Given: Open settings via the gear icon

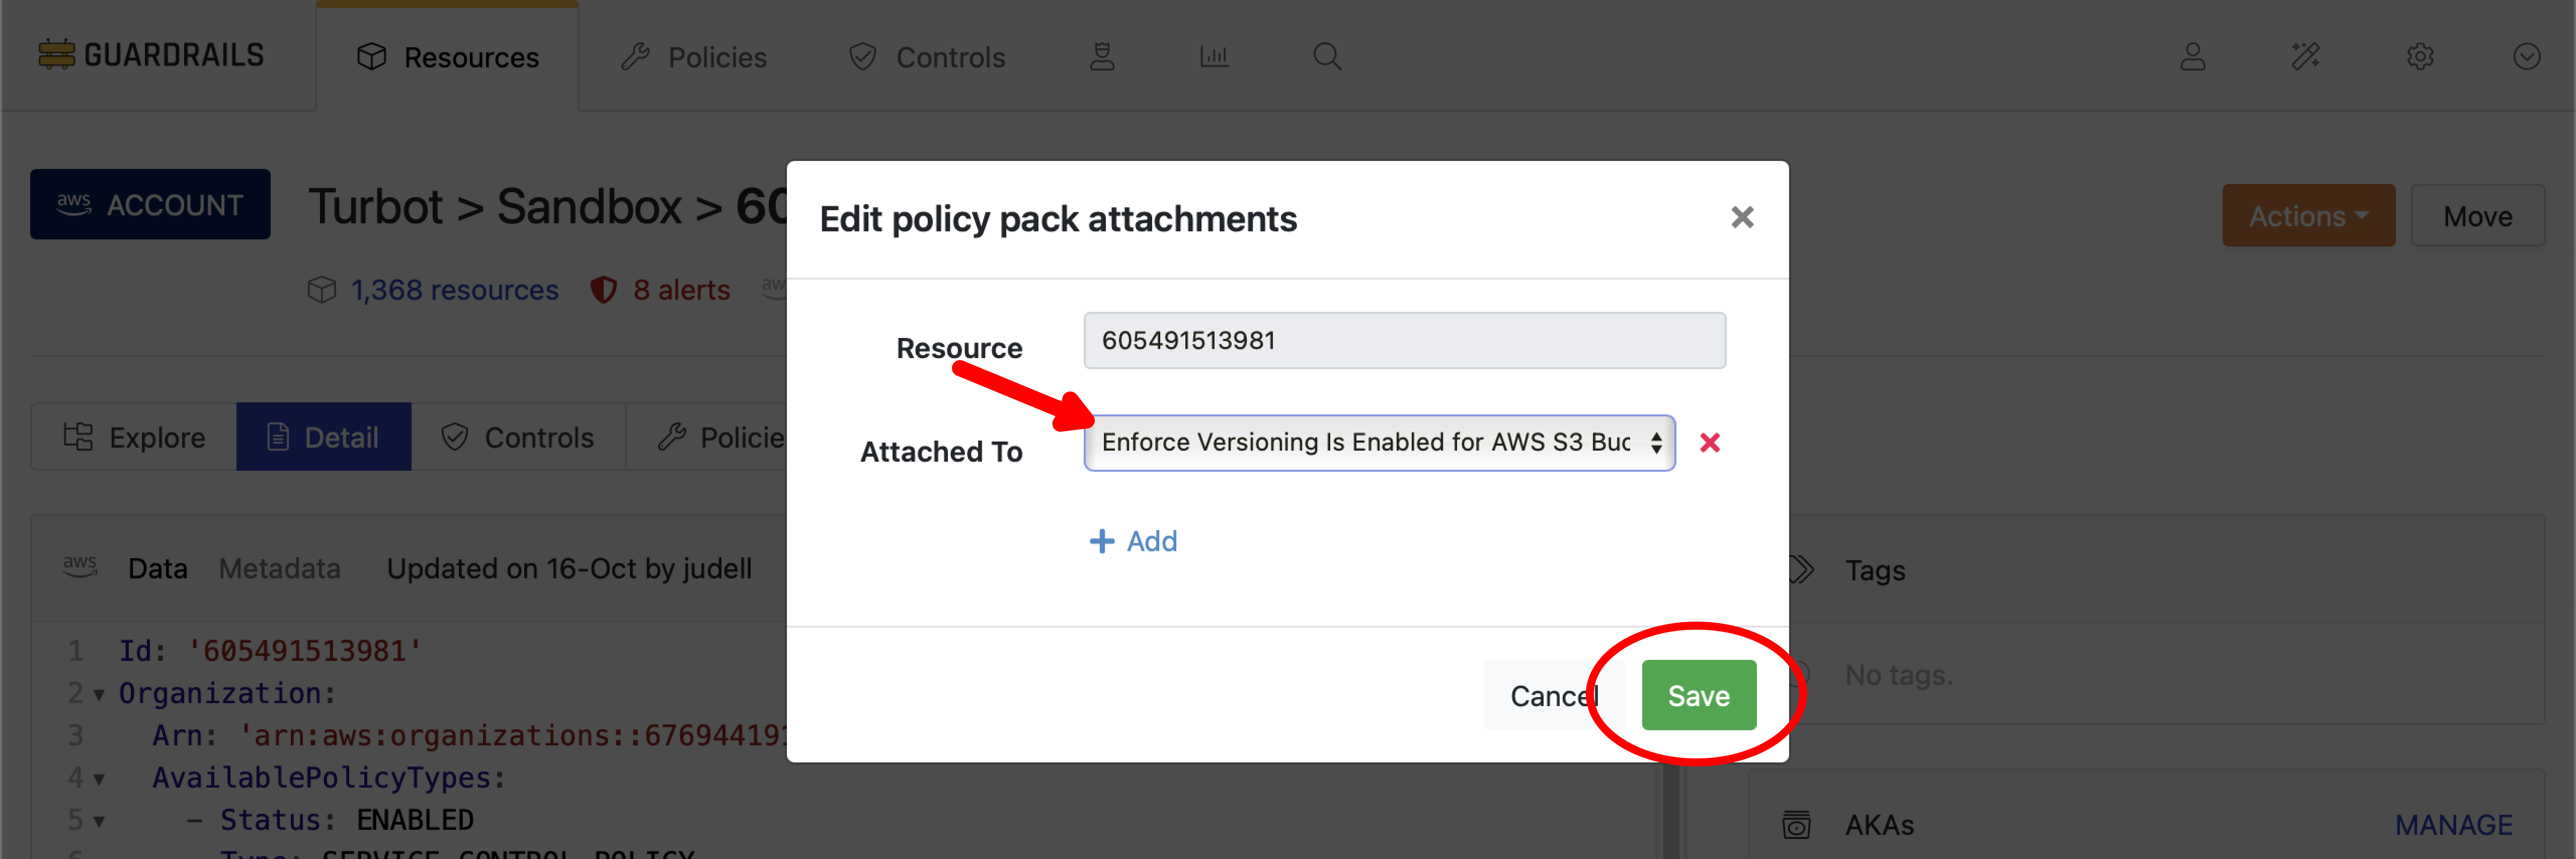Looking at the screenshot, I should tap(2421, 57).
